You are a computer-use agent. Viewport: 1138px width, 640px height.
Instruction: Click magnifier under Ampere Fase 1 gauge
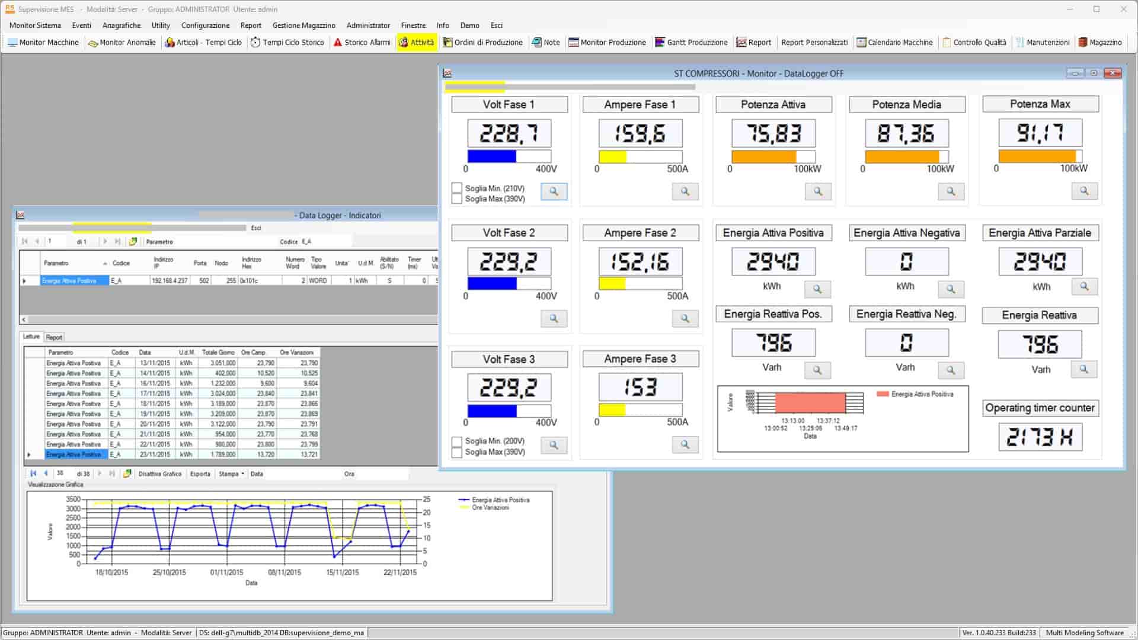[685, 191]
